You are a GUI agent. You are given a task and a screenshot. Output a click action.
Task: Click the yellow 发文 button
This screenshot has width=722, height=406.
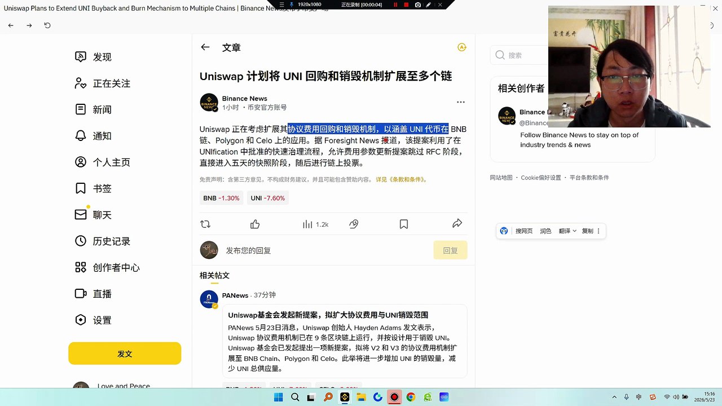(125, 354)
